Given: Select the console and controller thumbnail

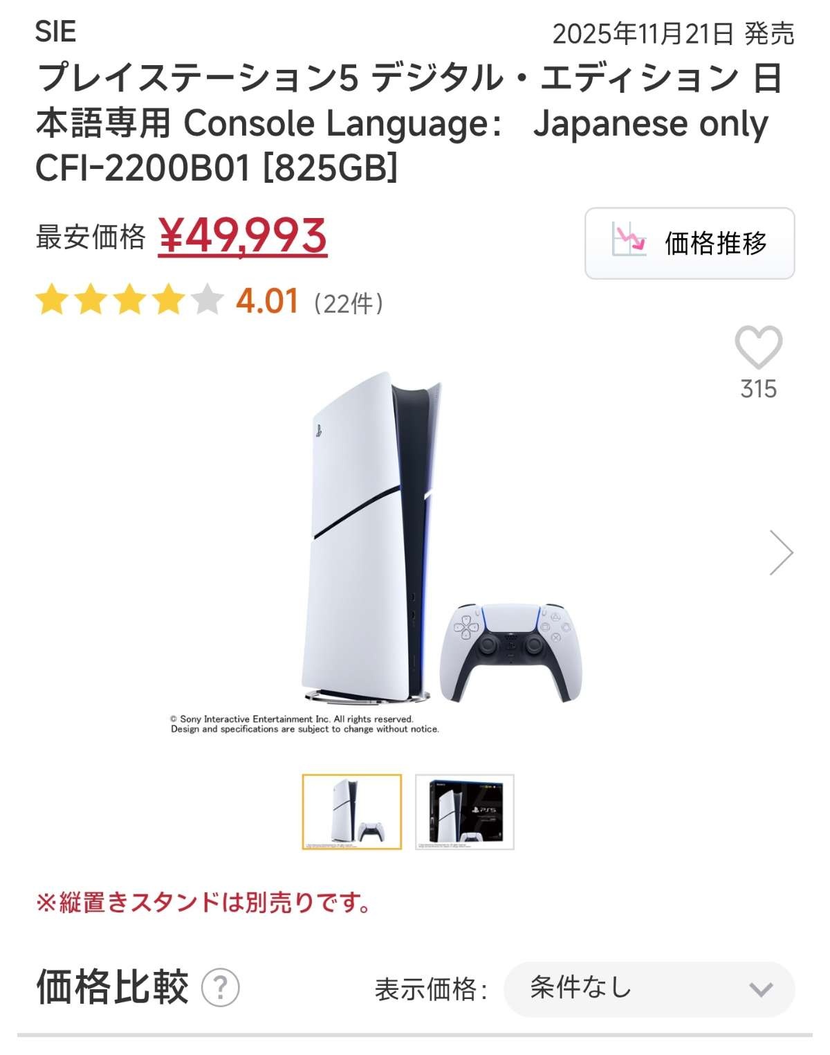Looking at the screenshot, I should 352,812.
